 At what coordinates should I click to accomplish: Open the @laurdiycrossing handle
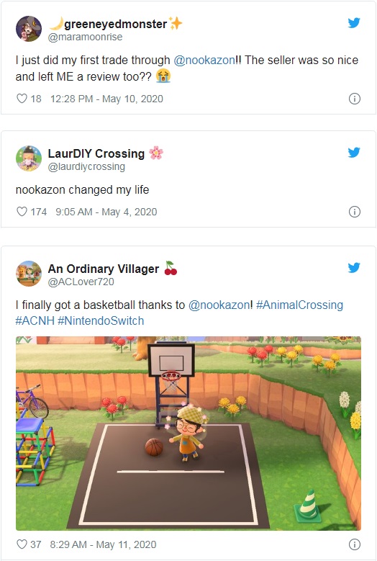click(86, 166)
